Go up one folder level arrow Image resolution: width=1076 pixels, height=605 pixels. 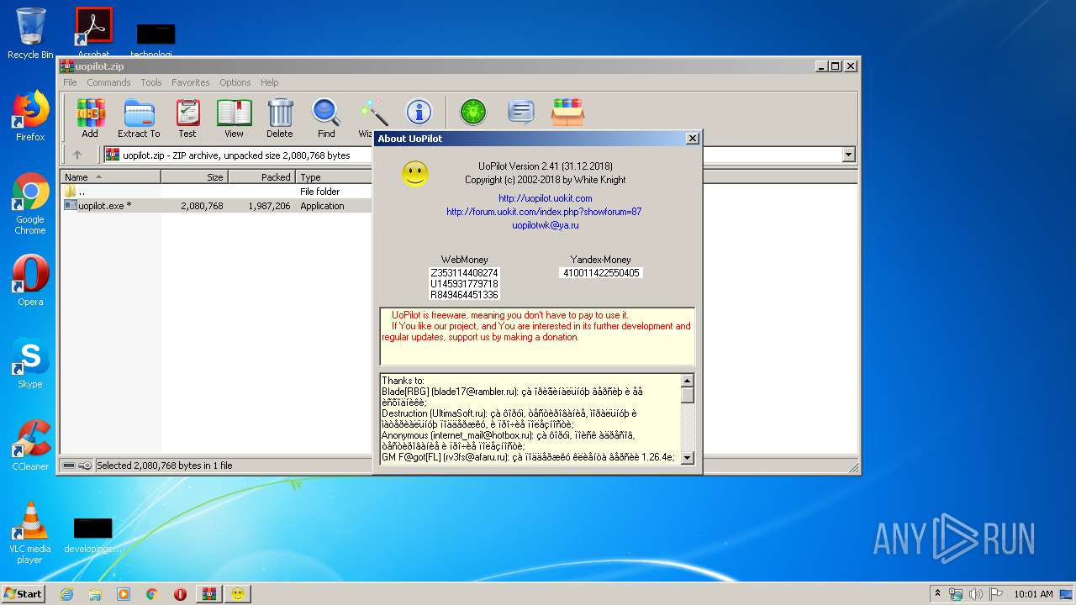click(77, 155)
